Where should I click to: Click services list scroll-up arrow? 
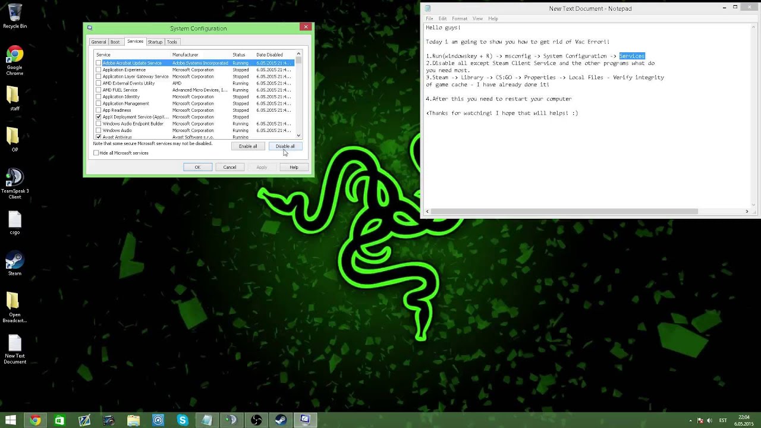(x=298, y=54)
